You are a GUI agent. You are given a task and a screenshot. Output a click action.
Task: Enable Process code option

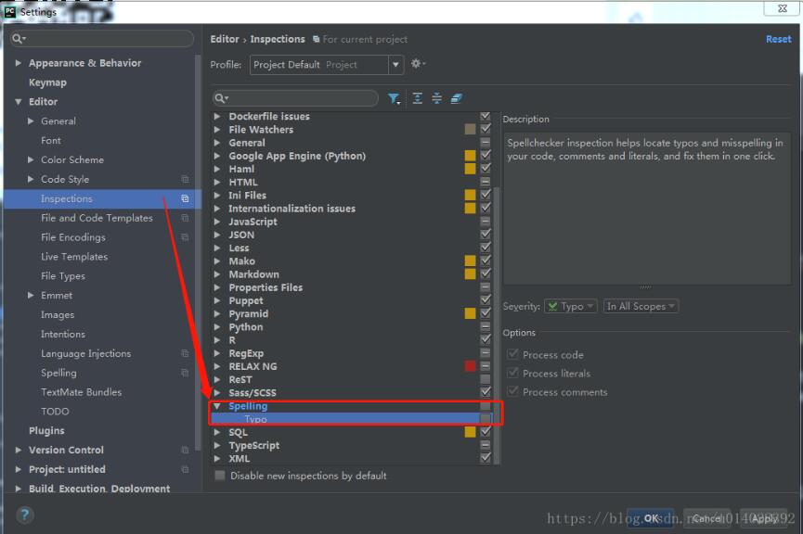513,354
